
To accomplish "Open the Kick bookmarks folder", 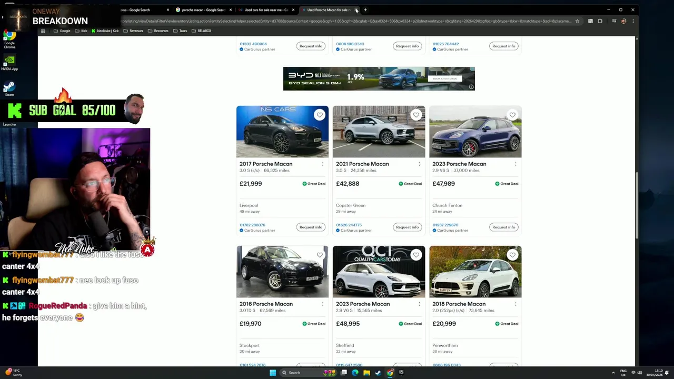I will (x=81, y=31).
